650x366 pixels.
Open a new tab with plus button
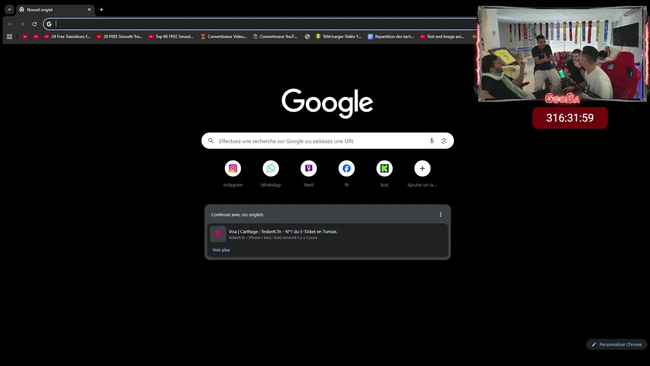[101, 10]
